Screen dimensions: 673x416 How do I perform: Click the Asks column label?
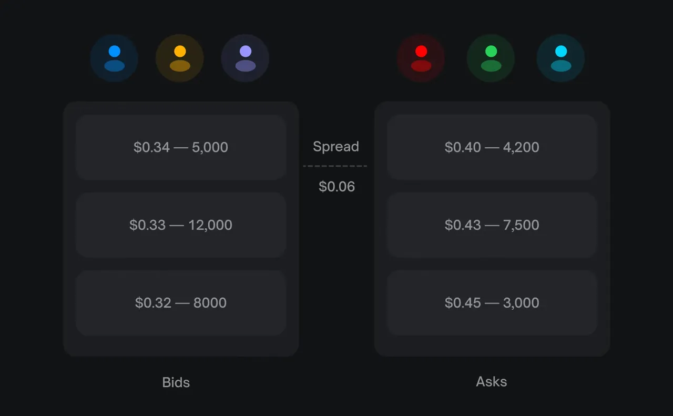pyautogui.click(x=492, y=381)
